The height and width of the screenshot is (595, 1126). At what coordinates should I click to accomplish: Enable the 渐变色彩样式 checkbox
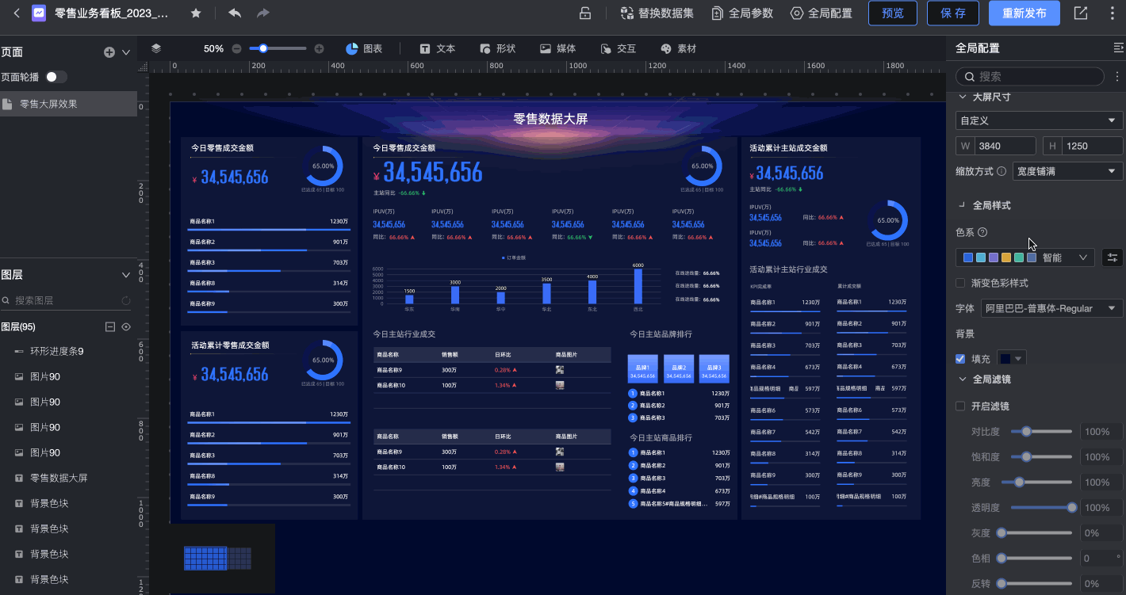point(960,283)
